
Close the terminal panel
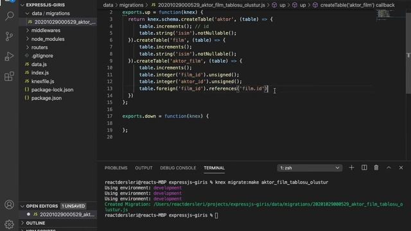401,167
